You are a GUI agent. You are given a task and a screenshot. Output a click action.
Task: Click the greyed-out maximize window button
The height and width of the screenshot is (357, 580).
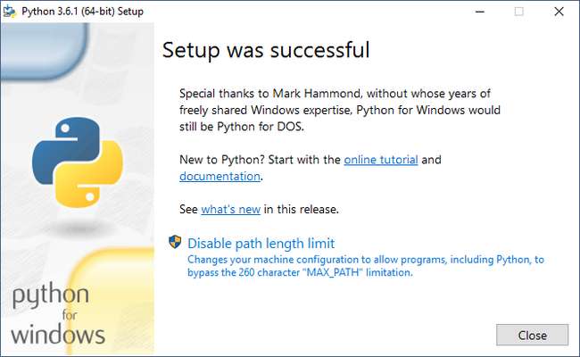518,11
